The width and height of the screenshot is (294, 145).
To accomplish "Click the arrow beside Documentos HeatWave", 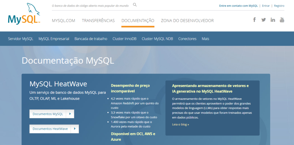I will pyautogui.click(x=75, y=129).
